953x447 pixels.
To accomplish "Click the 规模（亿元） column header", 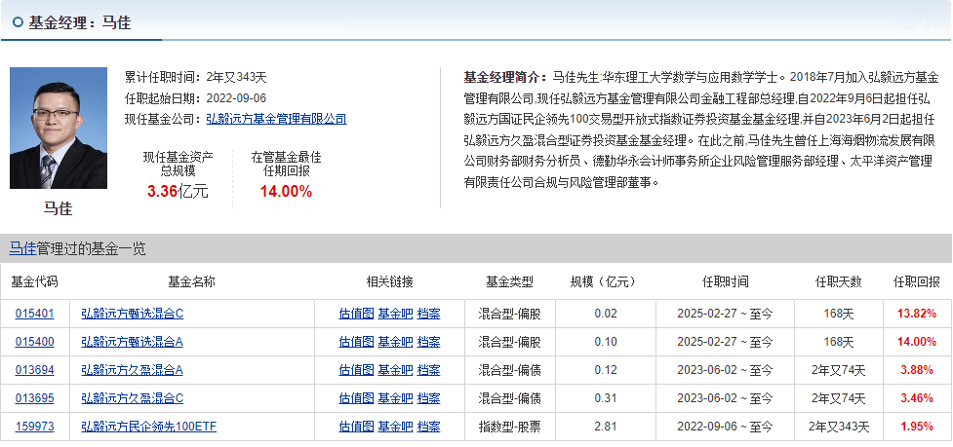I will [x=606, y=282].
